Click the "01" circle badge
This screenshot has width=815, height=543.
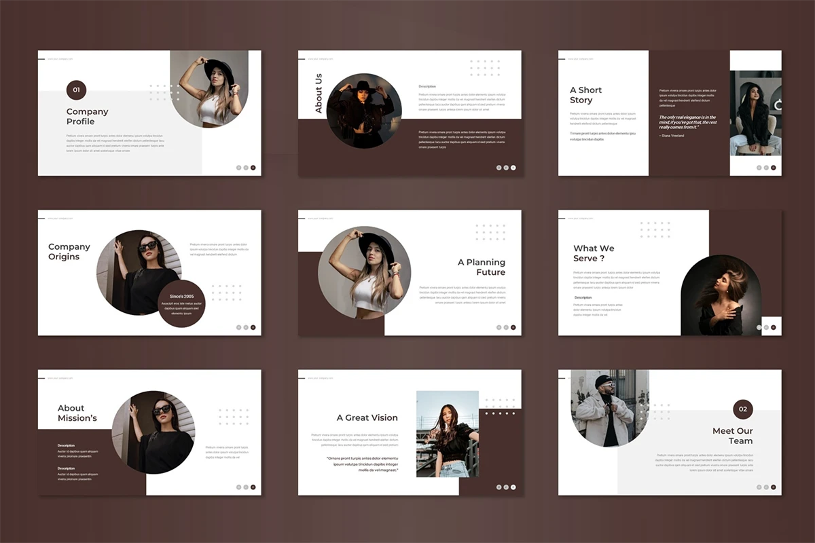[x=76, y=90]
